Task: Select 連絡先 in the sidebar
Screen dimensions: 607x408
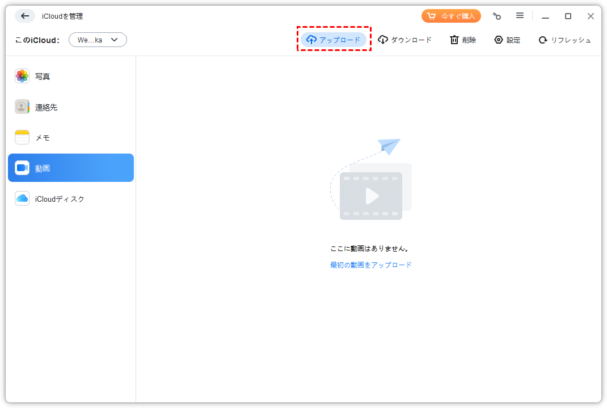Action: click(47, 107)
